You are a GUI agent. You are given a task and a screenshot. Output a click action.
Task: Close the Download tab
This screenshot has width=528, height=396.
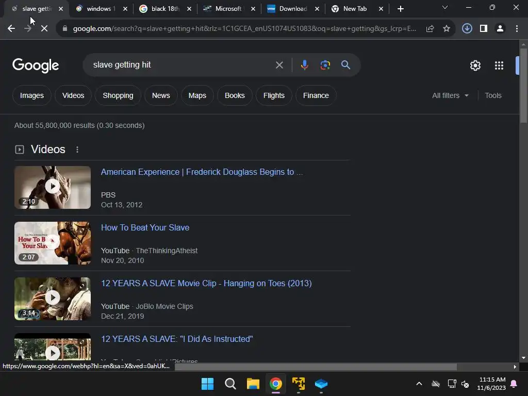point(317,9)
